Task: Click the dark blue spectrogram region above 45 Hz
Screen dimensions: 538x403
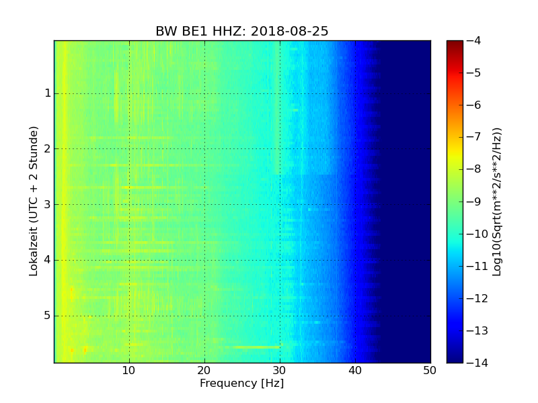Action: [412, 201]
